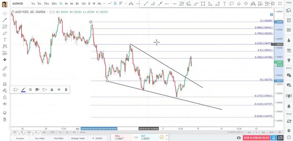The image size is (293, 141).
Task: Toggle the microphone in recording bar
Action: [x=273, y=138]
